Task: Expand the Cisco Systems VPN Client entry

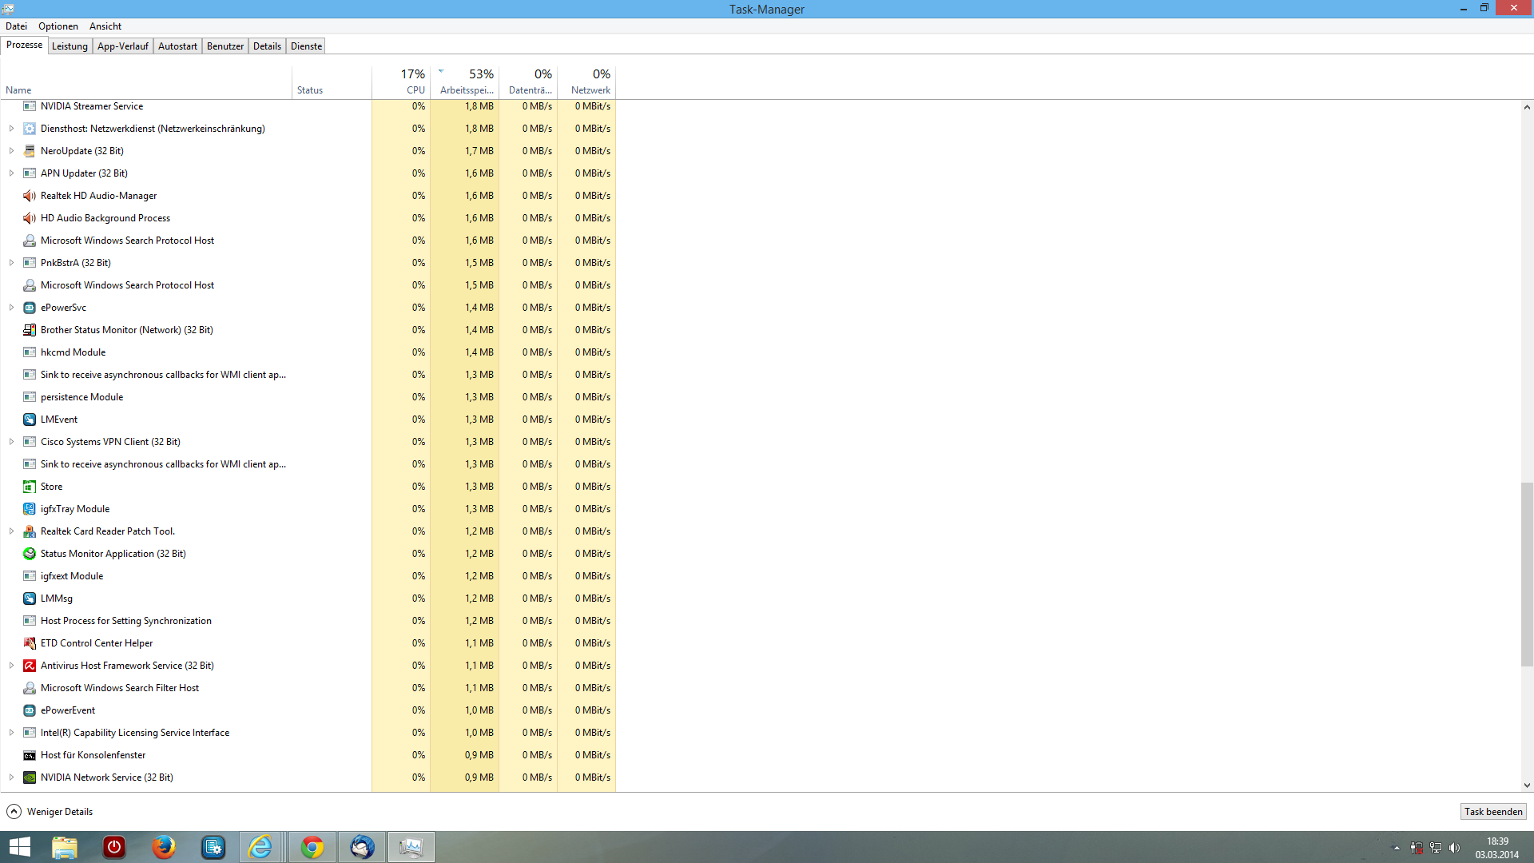Action: [11, 442]
